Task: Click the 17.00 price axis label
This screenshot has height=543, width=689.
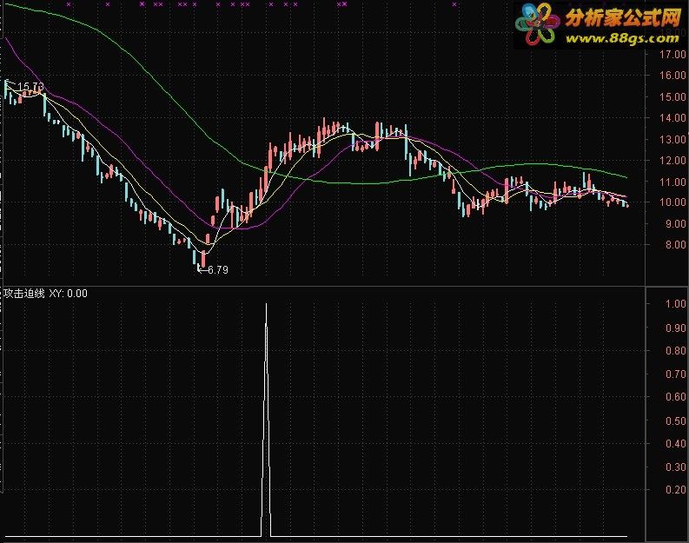Action: [672, 55]
